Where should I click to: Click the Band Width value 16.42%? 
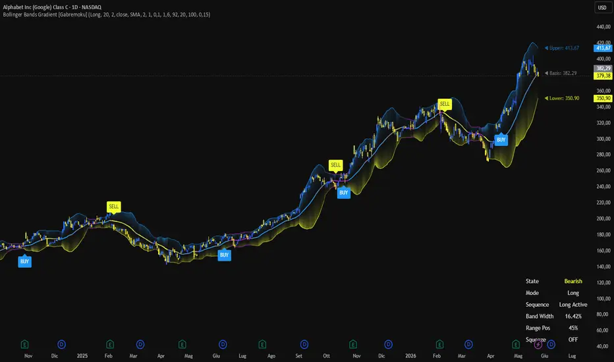pyautogui.click(x=573, y=316)
